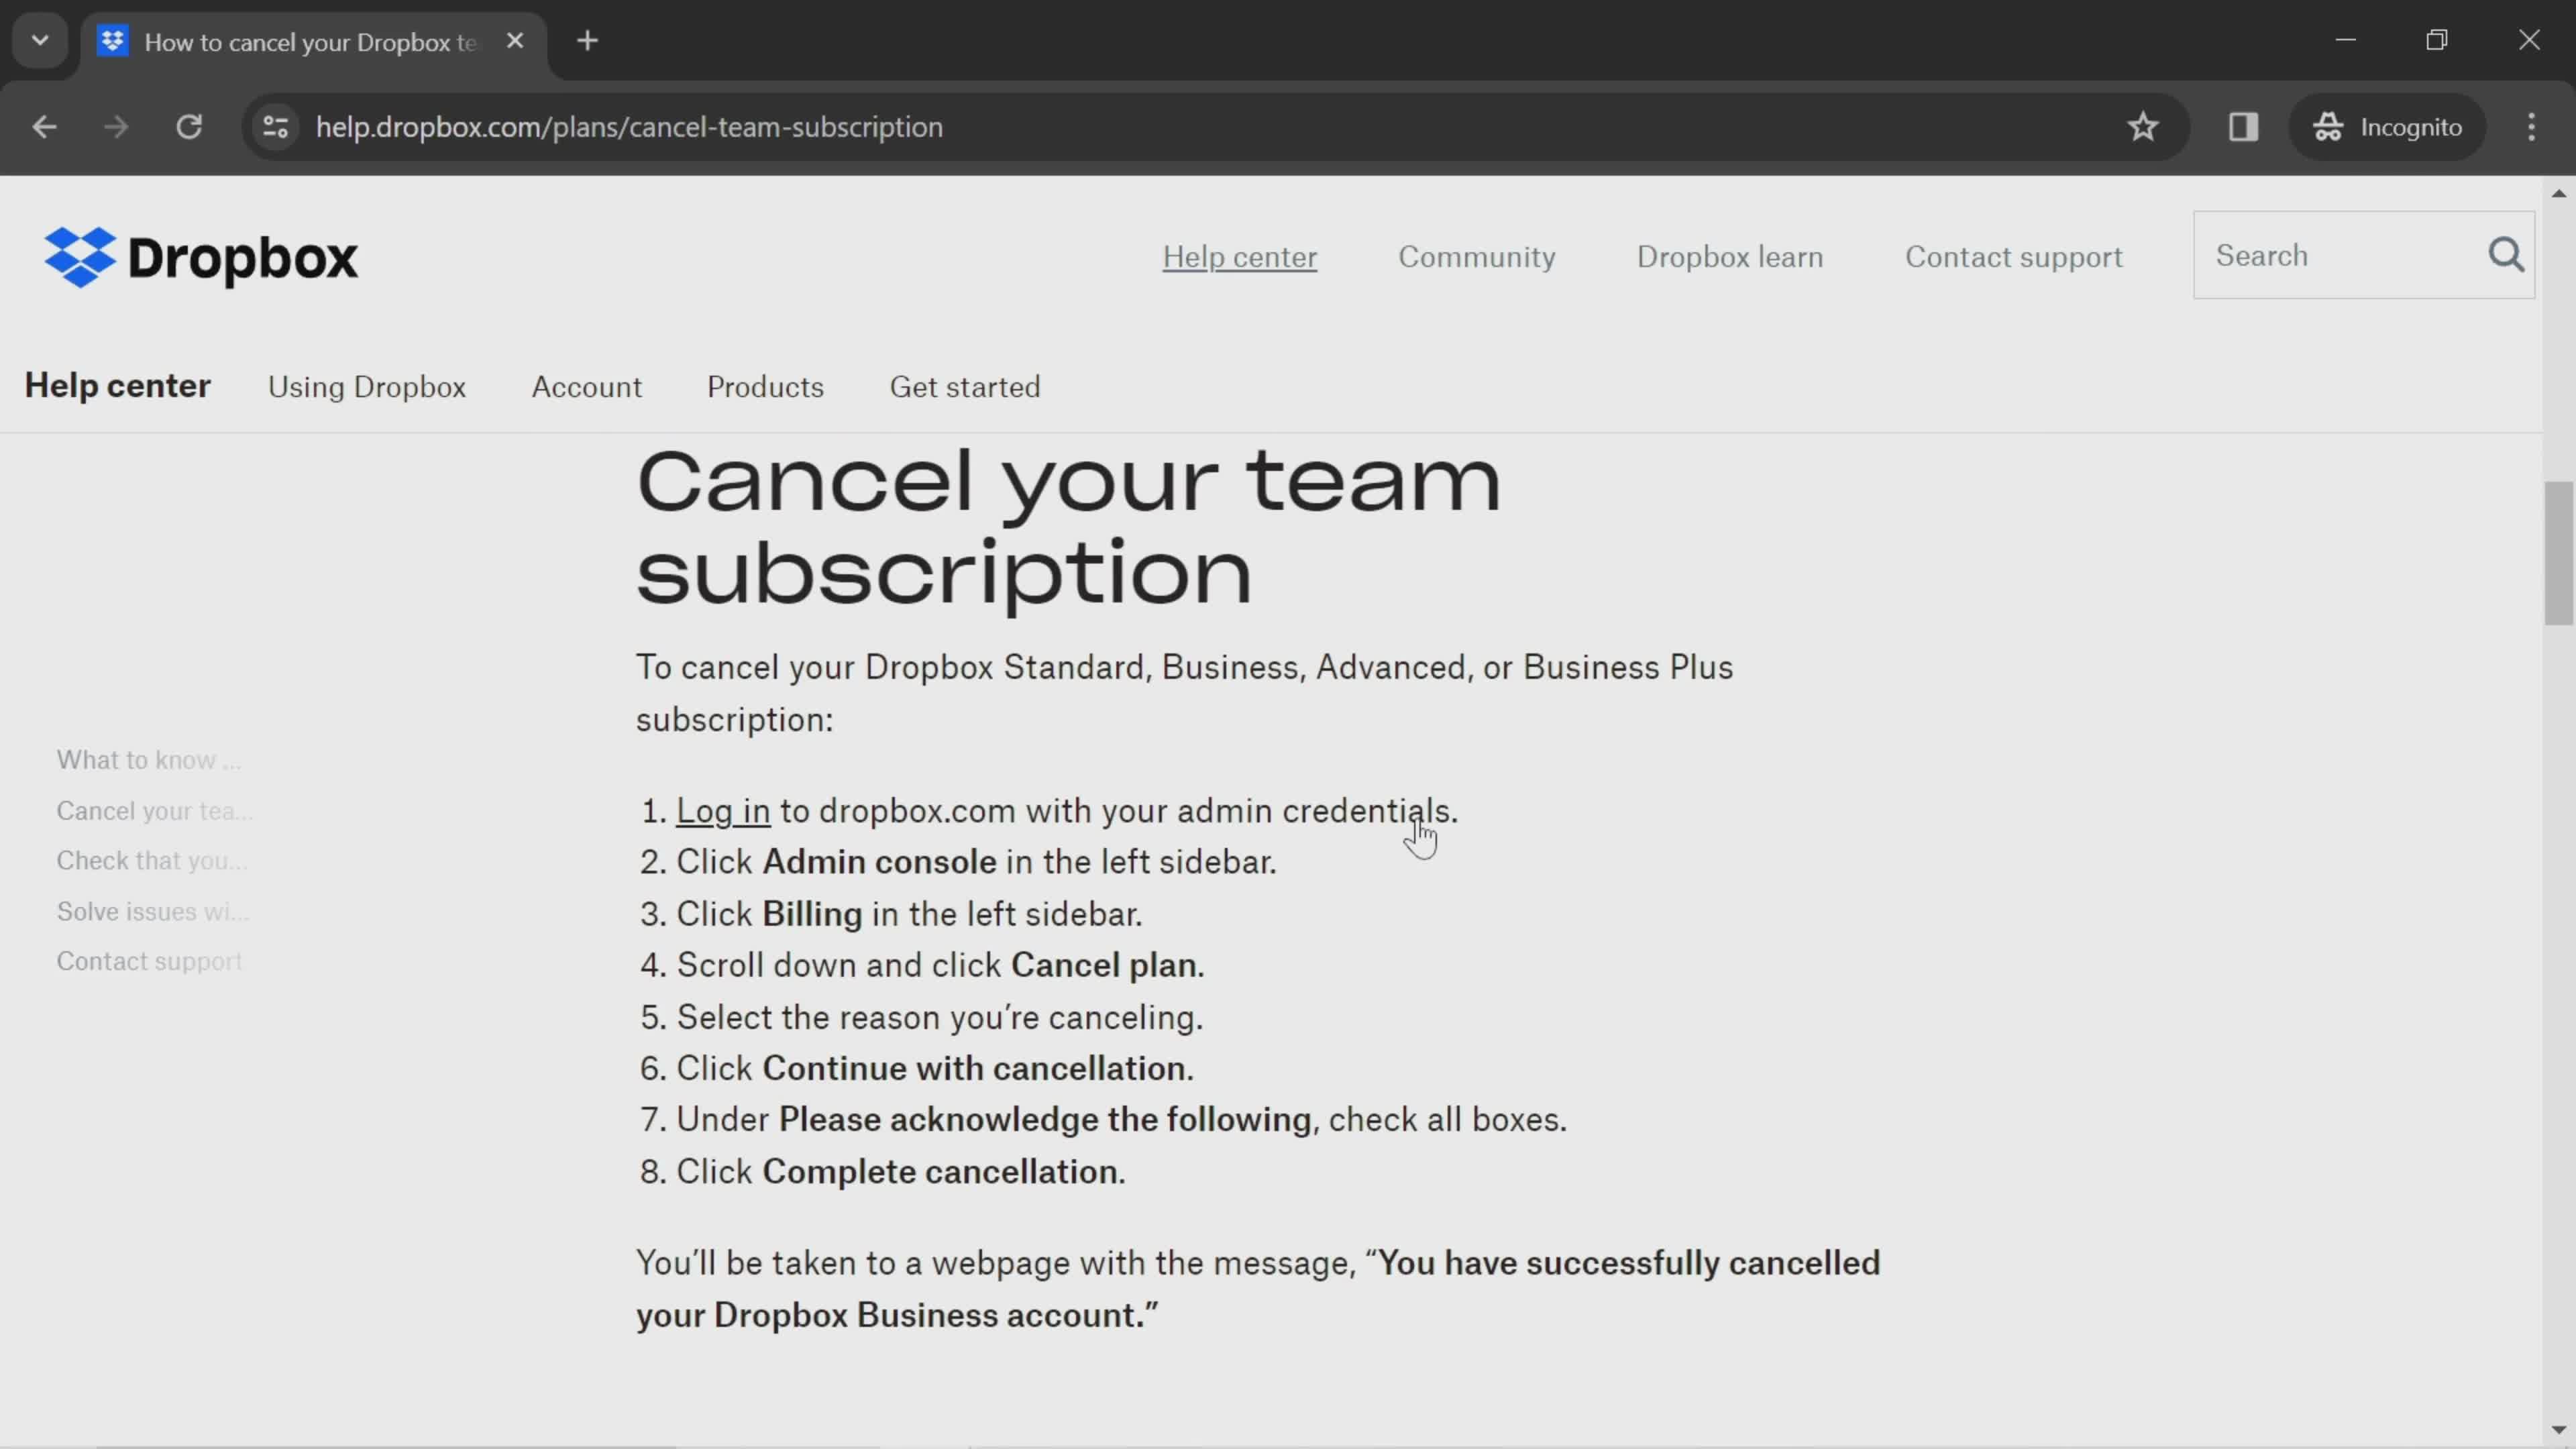Click the scrollbar down arrow
Screen dimensions: 2576x1449
click(2558, 1429)
